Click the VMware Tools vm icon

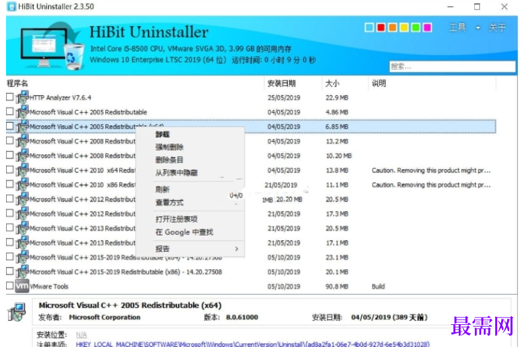23,286
